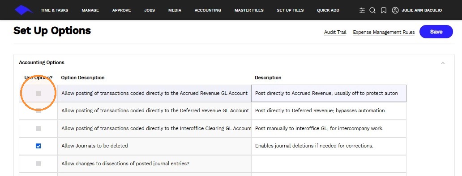Viewport: 462px width, 176px height.
Task: Open Expense Management Rules link
Action: pyautogui.click(x=384, y=32)
